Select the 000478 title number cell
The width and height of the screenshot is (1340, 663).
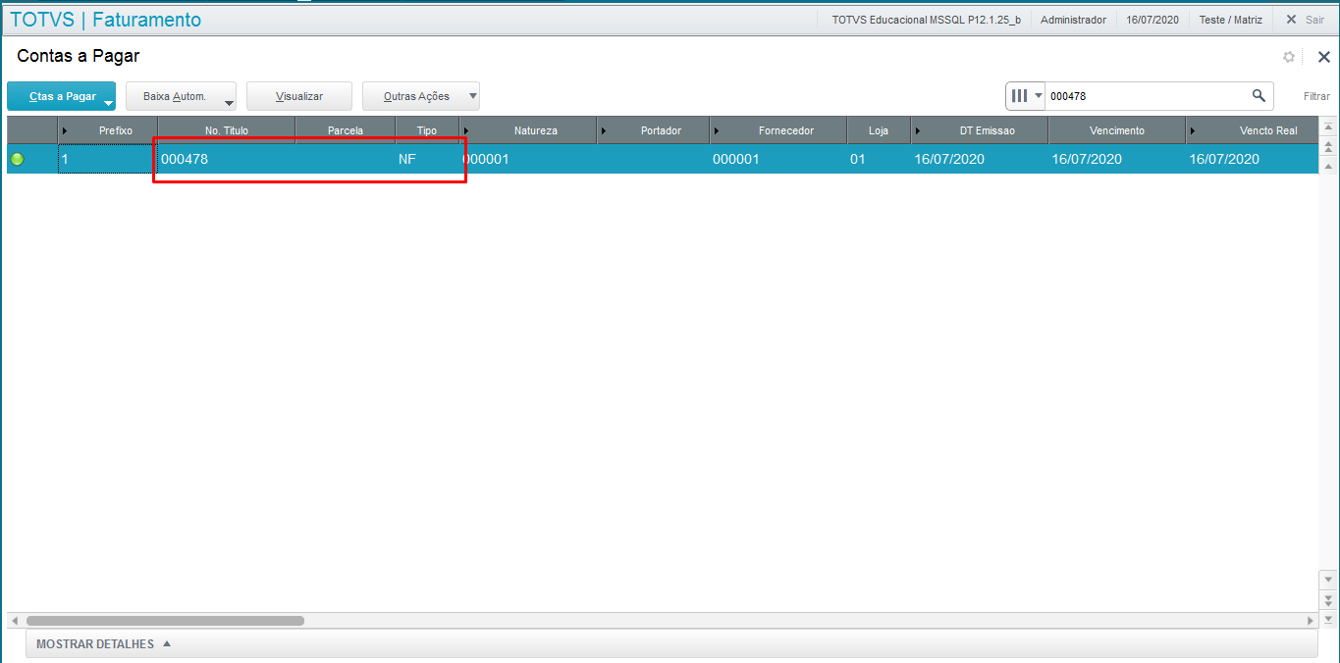(227, 159)
